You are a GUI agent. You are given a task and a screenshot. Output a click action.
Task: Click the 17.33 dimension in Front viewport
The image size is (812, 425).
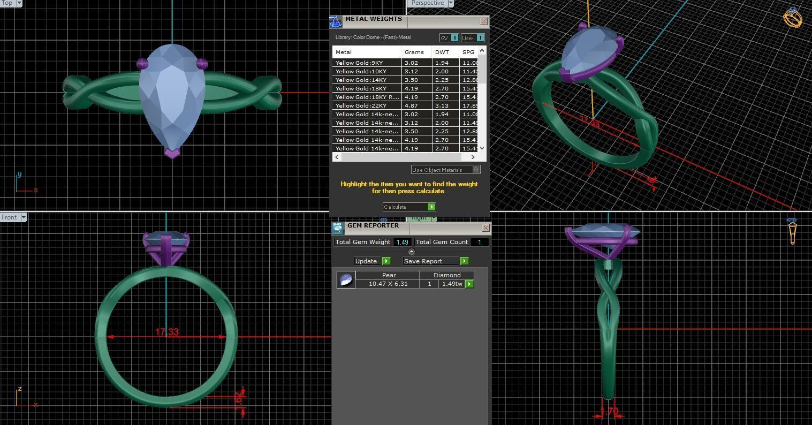(167, 332)
